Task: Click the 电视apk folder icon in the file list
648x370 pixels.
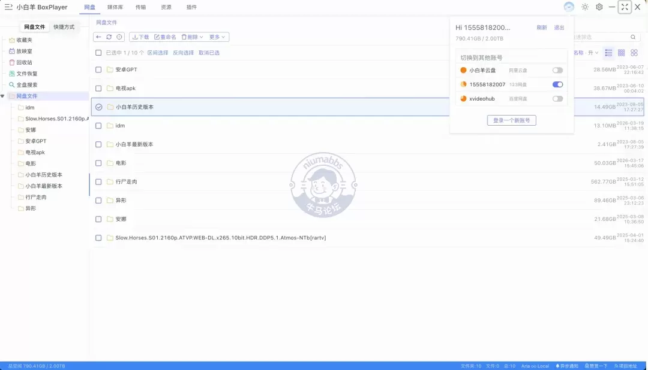Action: pos(110,88)
